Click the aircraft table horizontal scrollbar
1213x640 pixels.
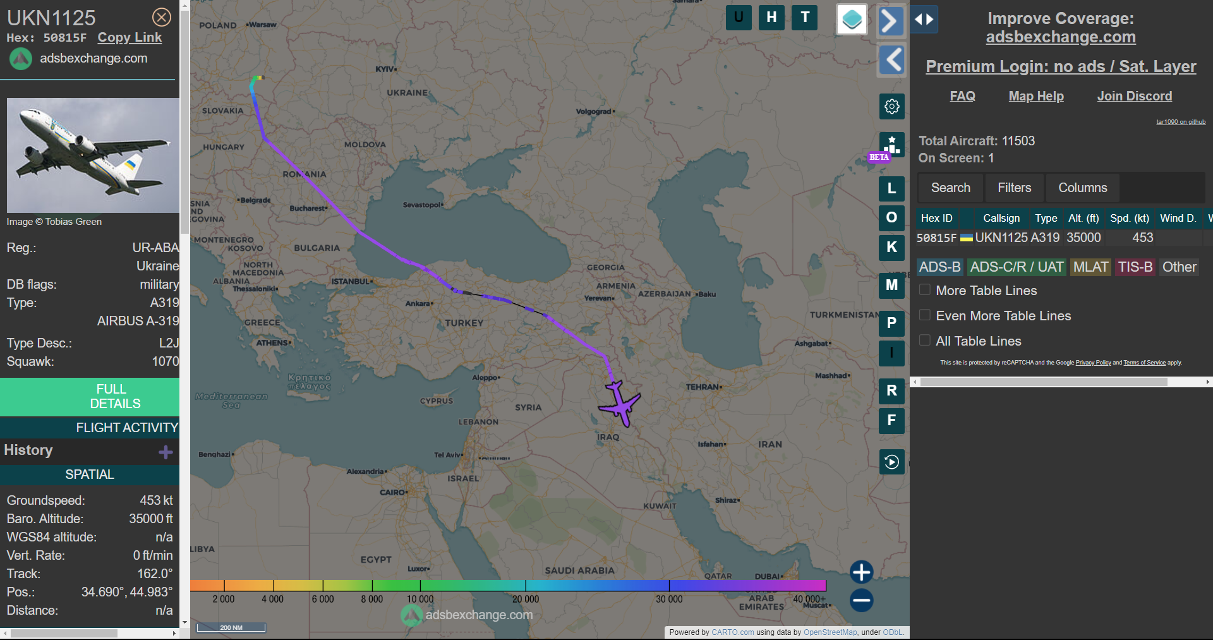tap(1044, 382)
